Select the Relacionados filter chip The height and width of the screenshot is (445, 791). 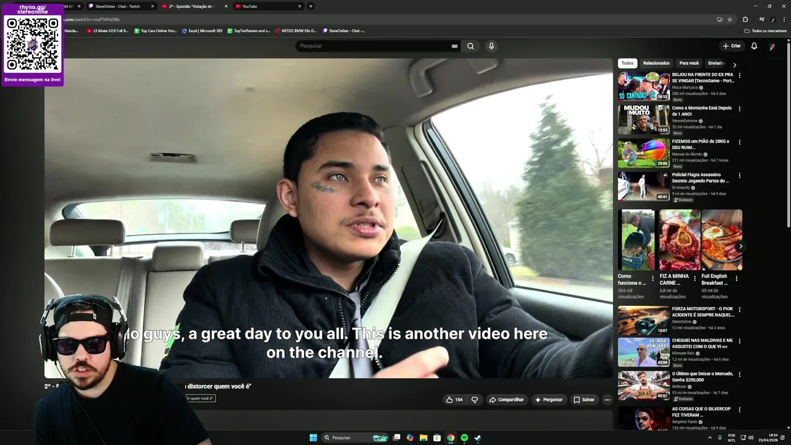[x=656, y=63]
